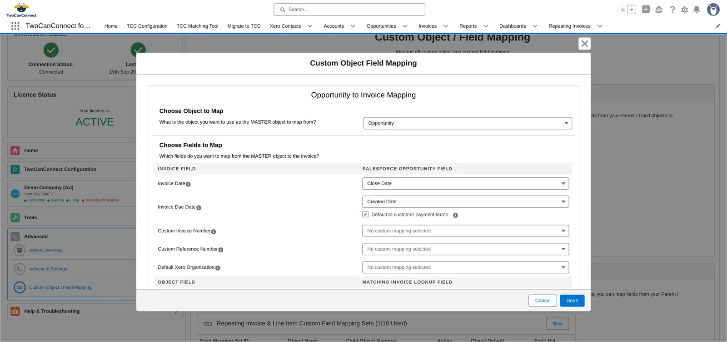
Task: Open the Notifications bell icon
Action: point(697,10)
